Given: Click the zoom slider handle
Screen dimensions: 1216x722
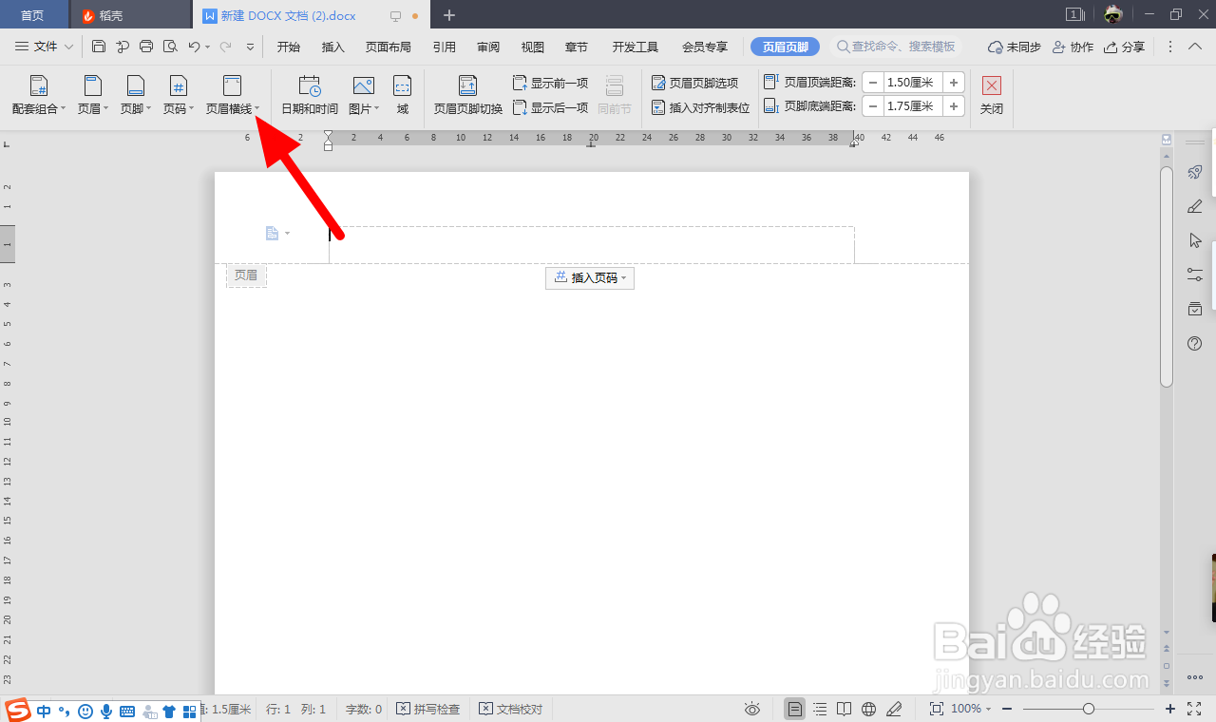Looking at the screenshot, I should coord(1089,709).
